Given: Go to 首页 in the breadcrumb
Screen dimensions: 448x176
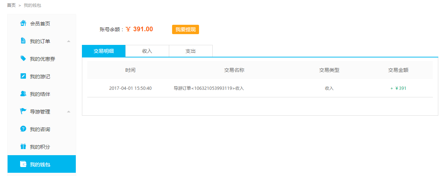Looking at the screenshot, I should point(11,5).
